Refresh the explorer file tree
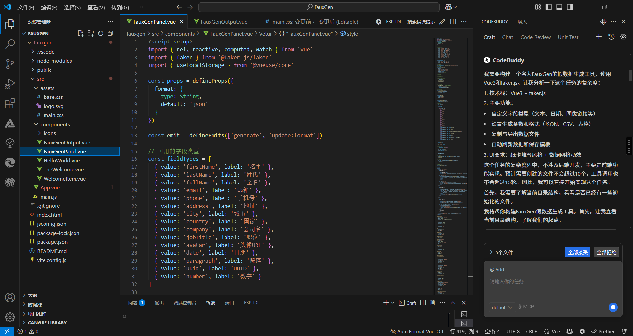 coord(101,33)
